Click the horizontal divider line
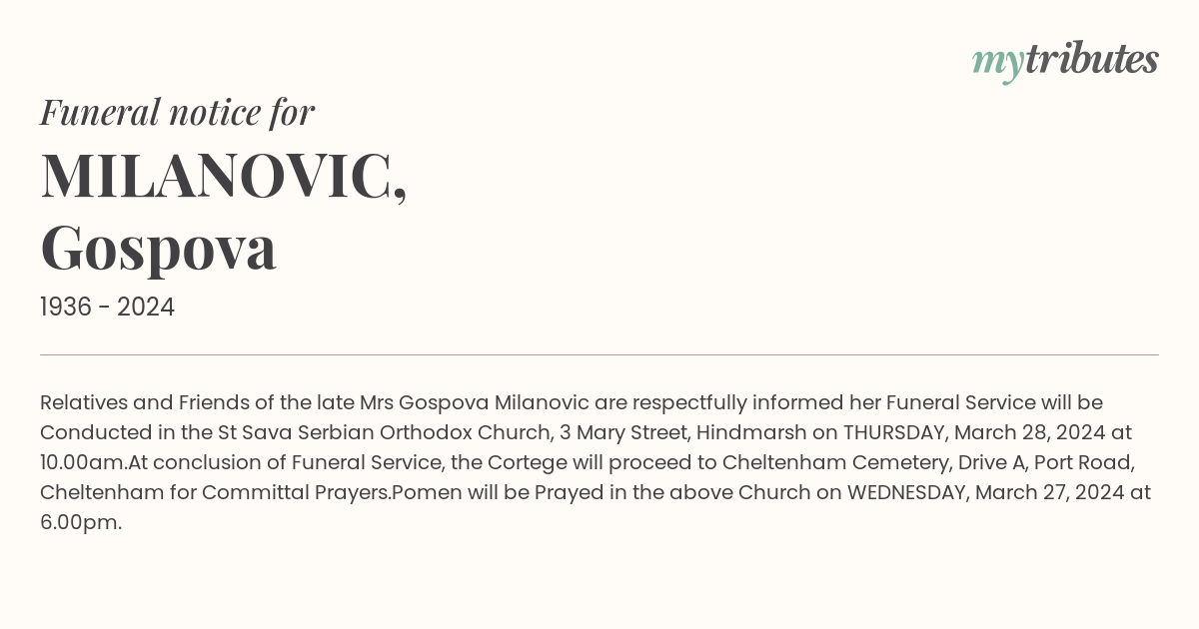This screenshot has height=629, width=1199. point(599,354)
